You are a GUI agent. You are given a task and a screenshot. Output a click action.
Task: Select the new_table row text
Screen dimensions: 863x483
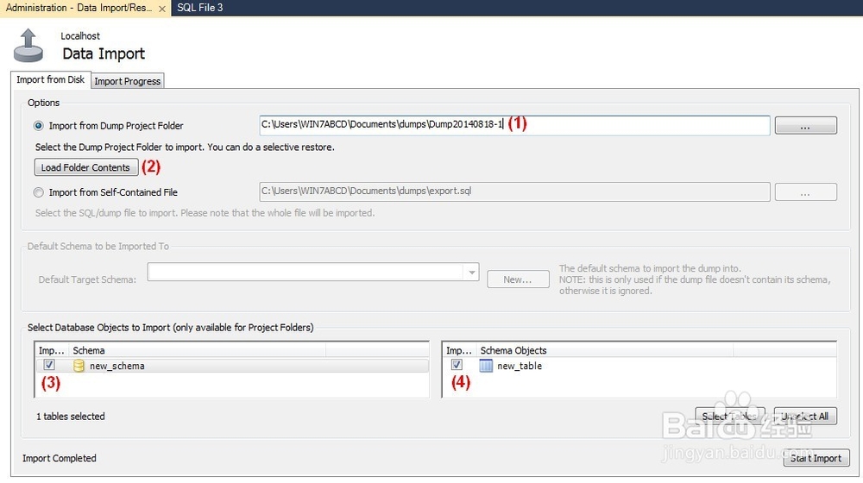tap(520, 367)
